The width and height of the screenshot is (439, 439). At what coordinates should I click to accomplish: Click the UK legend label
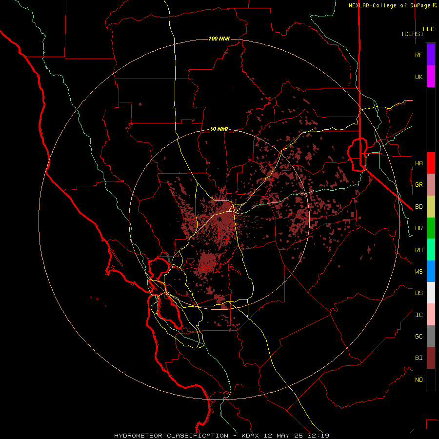[x=419, y=77]
